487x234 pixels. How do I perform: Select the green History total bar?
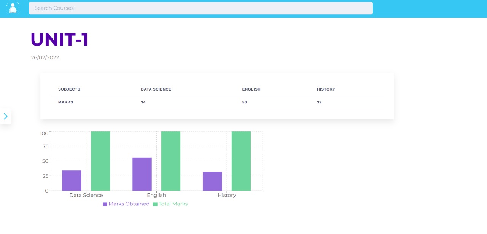tap(241, 161)
